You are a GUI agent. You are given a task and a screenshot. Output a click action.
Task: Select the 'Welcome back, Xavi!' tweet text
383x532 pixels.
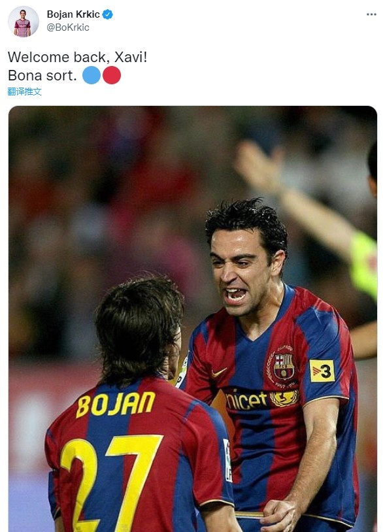77,57
